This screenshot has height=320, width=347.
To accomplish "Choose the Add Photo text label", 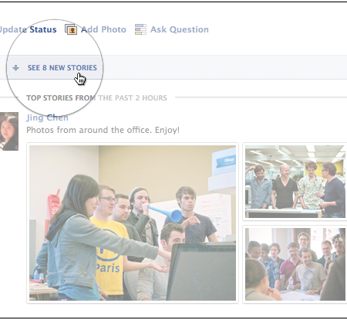I will (103, 29).
